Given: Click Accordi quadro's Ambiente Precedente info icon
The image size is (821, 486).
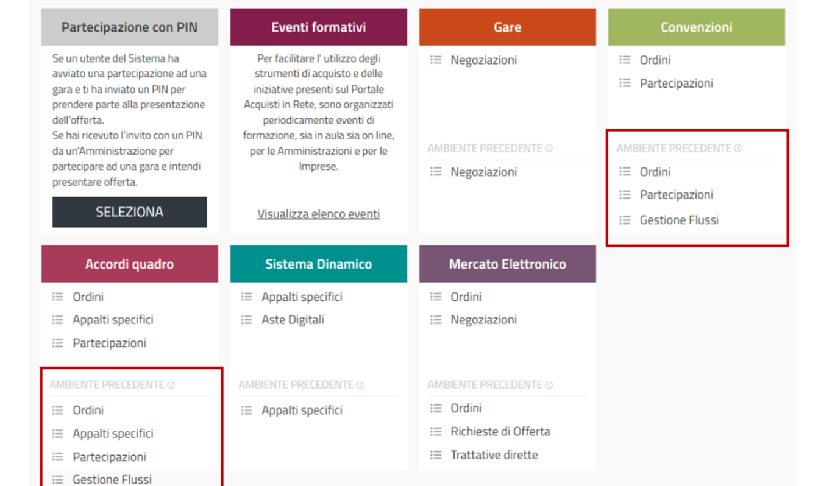Looking at the screenshot, I should click(x=171, y=386).
